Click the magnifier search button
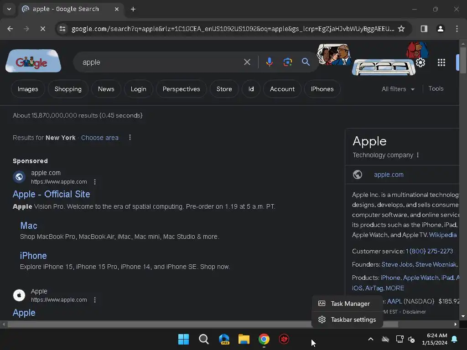The image size is (467, 350). point(306,62)
